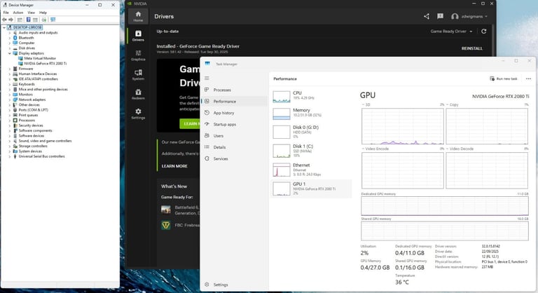Image resolution: width=538 pixels, height=293 pixels.
Task: Select Storage controllers category
Action: coord(33,146)
